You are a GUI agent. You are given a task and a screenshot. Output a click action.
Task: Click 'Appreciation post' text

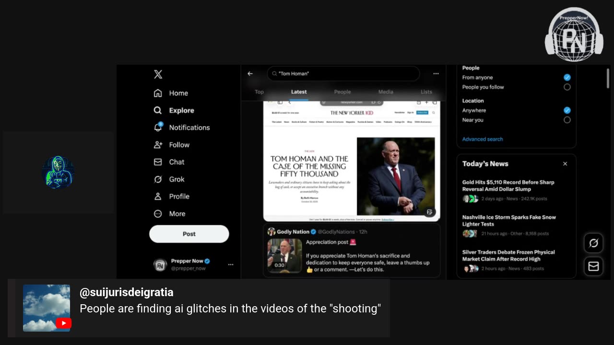(327, 242)
